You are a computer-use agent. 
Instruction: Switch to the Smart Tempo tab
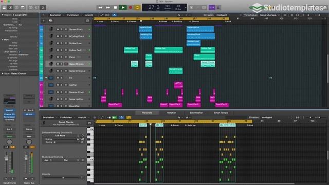[221, 113]
